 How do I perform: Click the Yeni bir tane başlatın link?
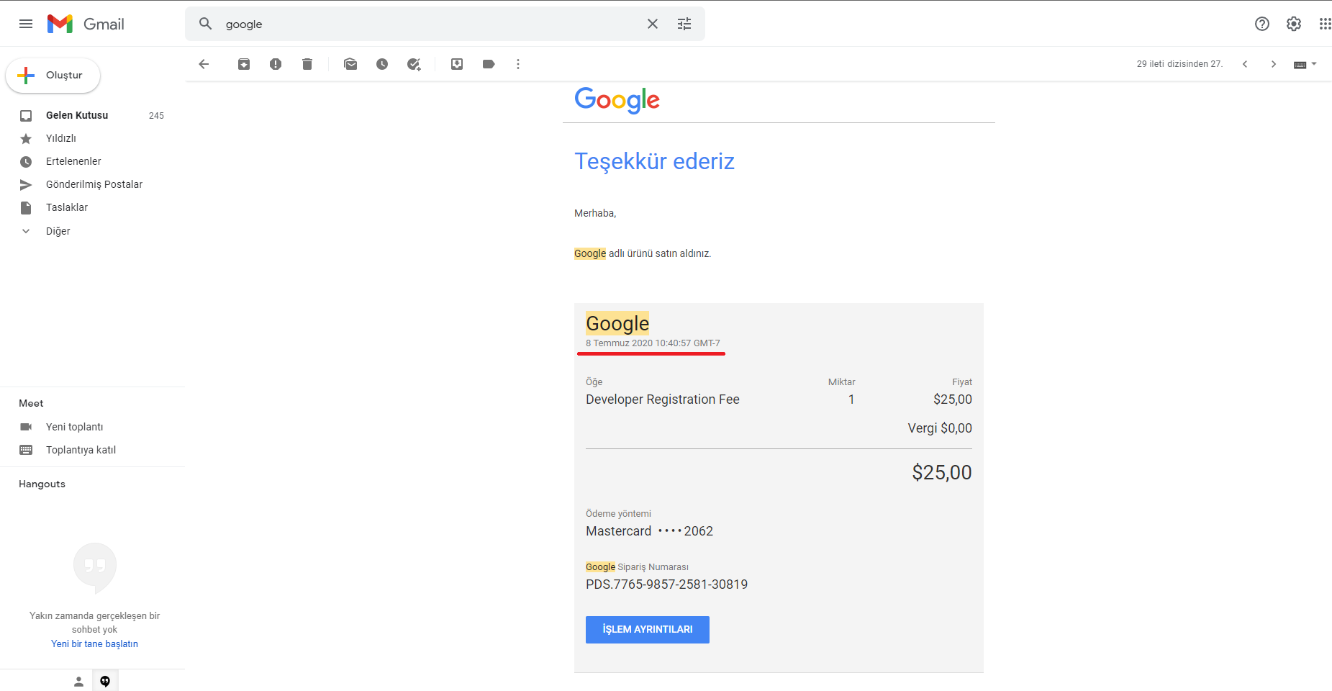(x=94, y=643)
